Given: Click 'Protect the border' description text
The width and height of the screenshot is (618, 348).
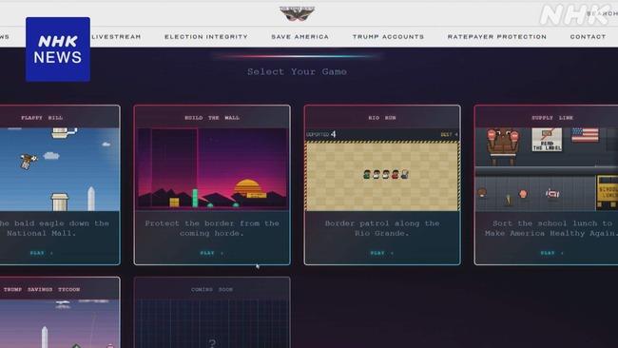Looking at the screenshot, I should tap(212, 228).
